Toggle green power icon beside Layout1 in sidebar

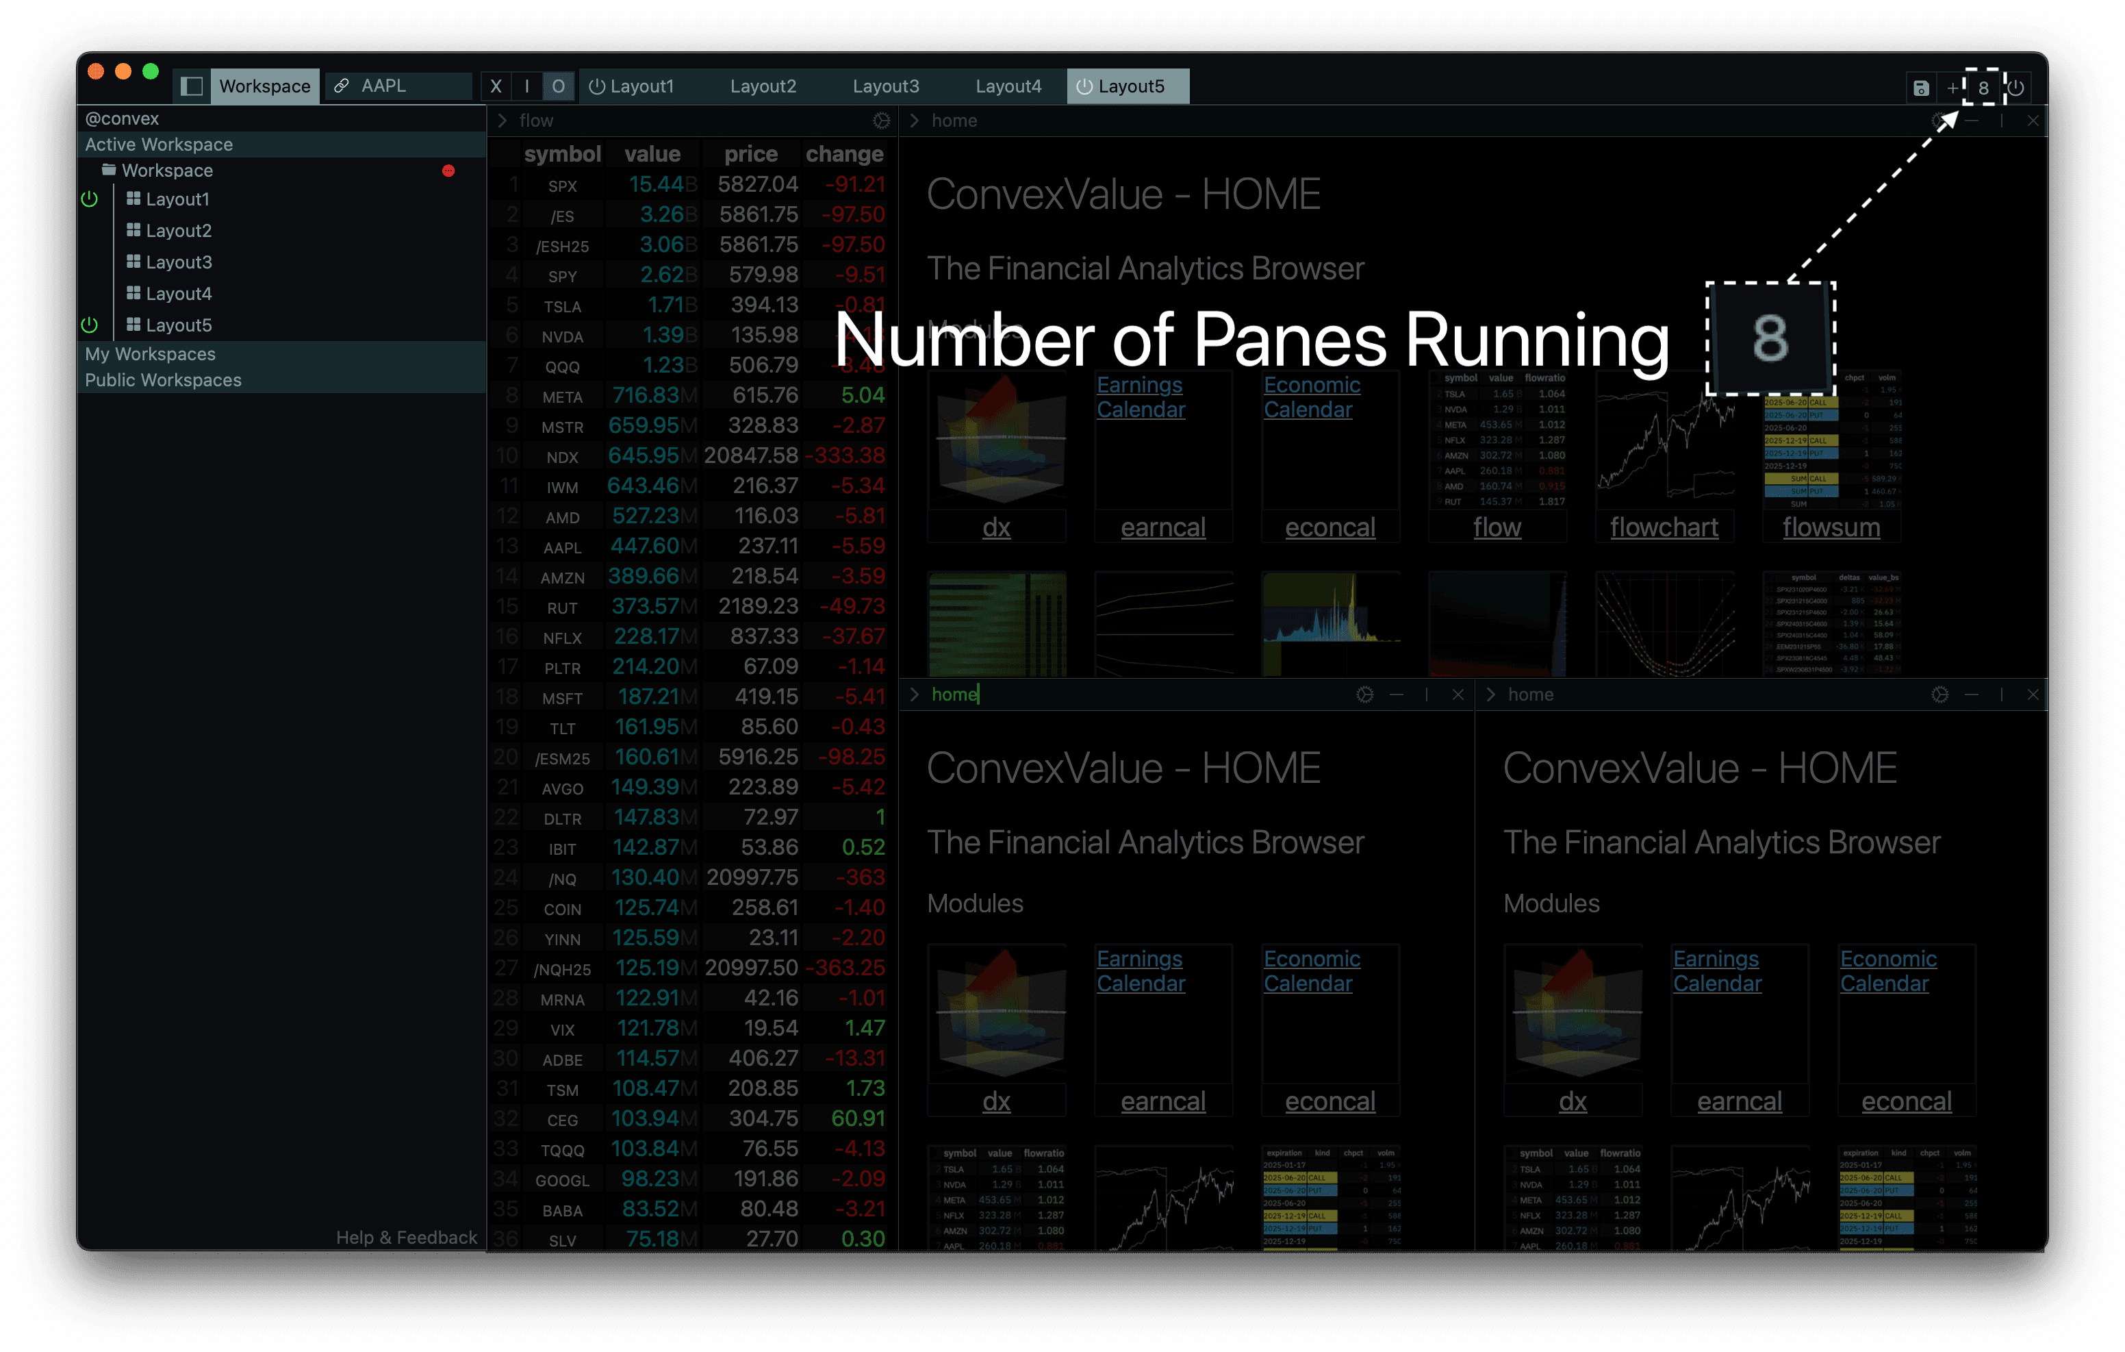[89, 199]
